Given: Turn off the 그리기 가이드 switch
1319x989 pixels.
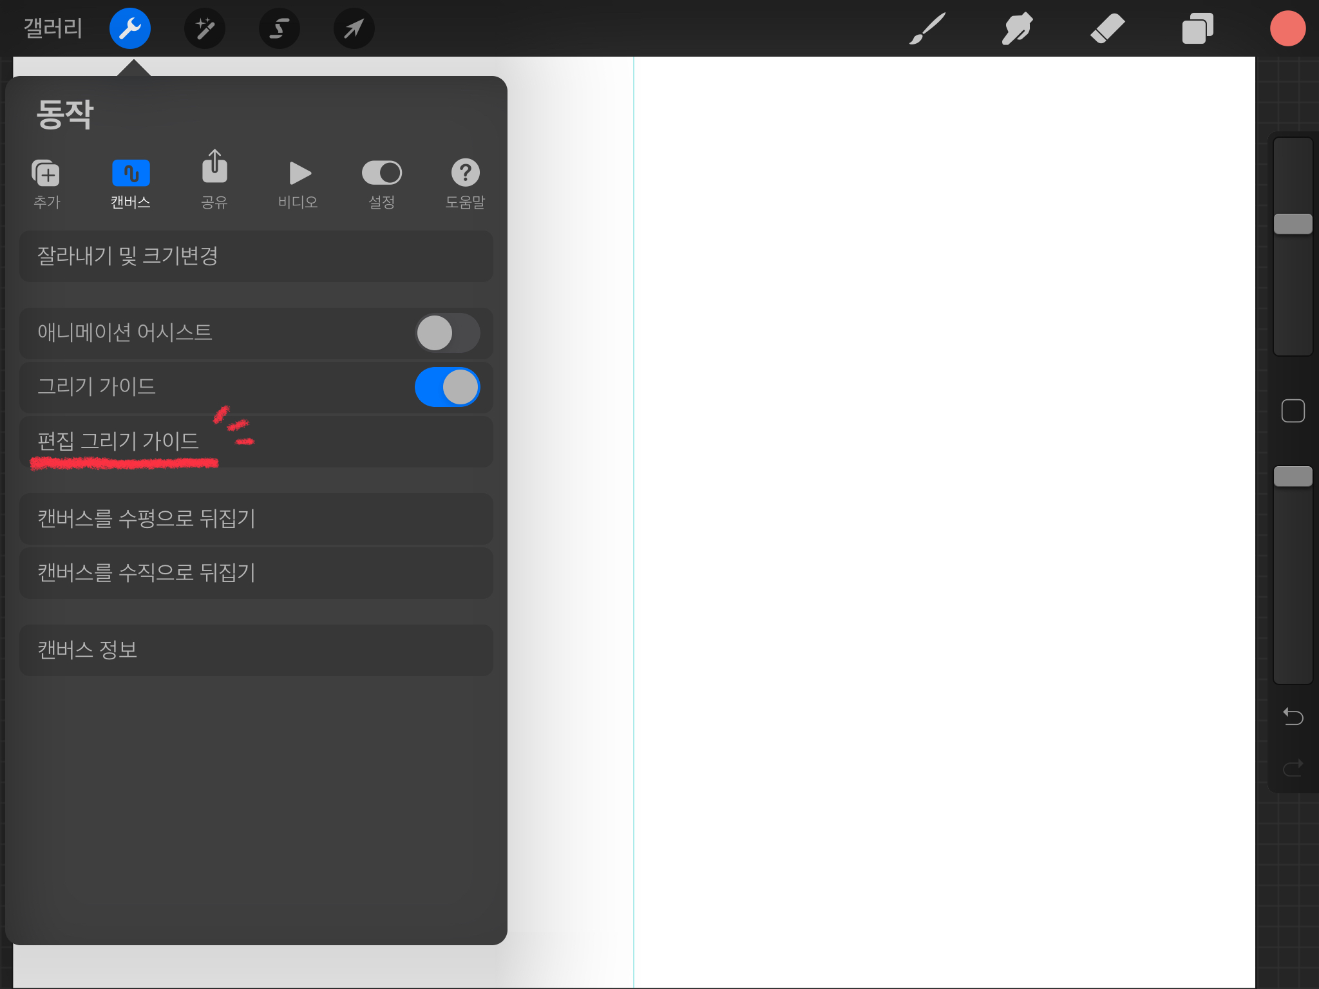Looking at the screenshot, I should coord(447,387).
